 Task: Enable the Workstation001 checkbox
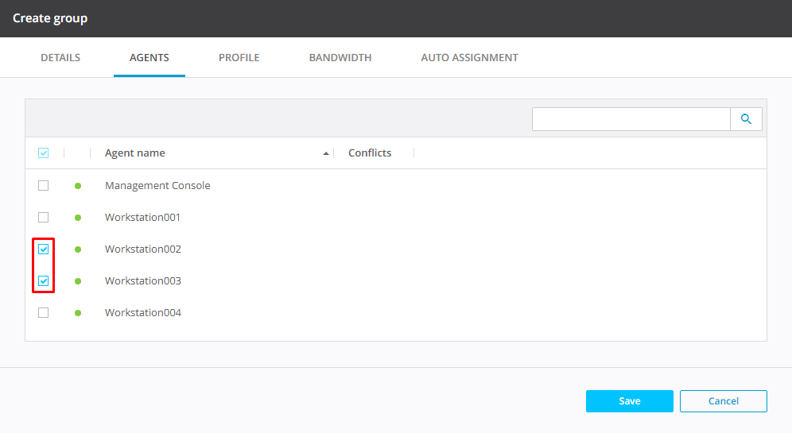(x=44, y=218)
